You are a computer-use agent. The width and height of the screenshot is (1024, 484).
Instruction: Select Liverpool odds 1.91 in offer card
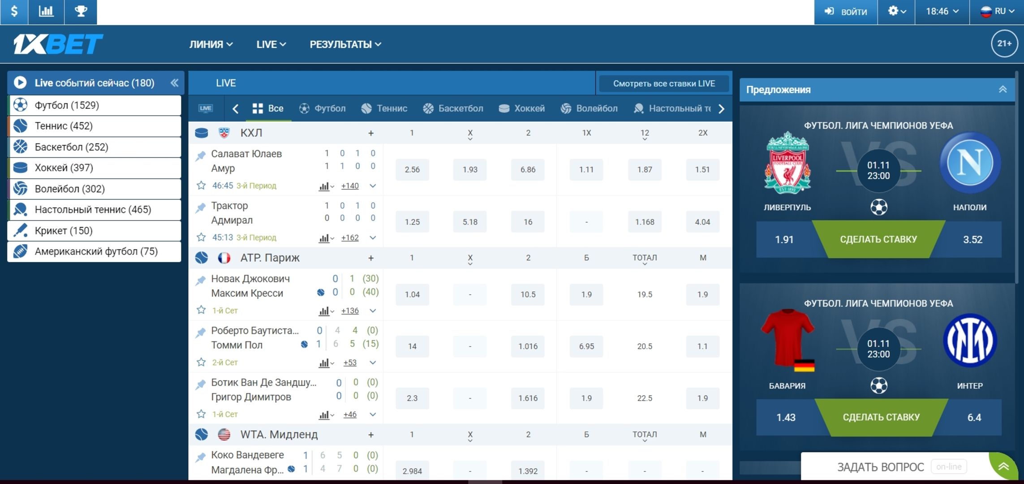tap(784, 239)
